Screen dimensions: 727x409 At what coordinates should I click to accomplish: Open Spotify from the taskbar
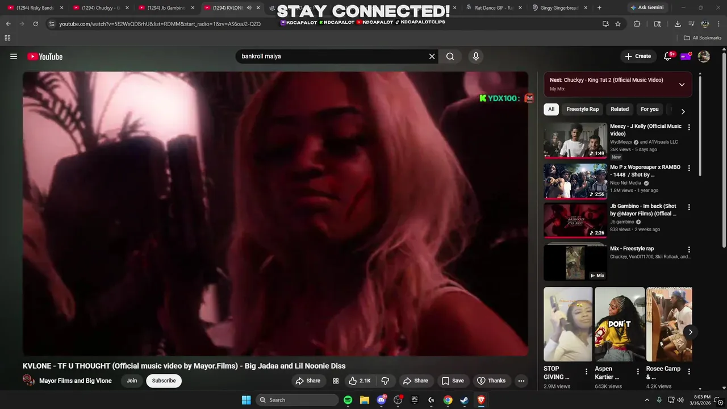coord(348,400)
